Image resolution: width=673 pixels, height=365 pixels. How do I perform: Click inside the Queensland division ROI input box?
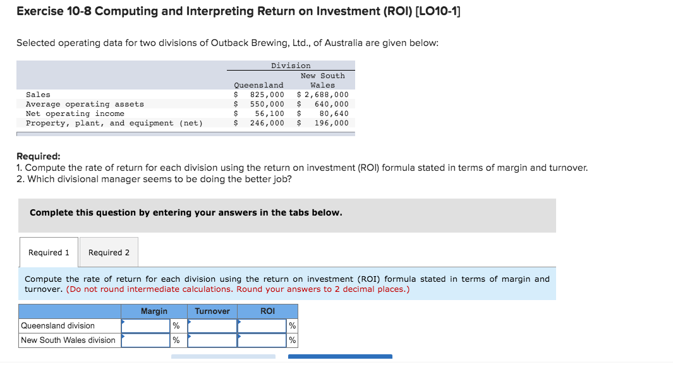[262, 325]
